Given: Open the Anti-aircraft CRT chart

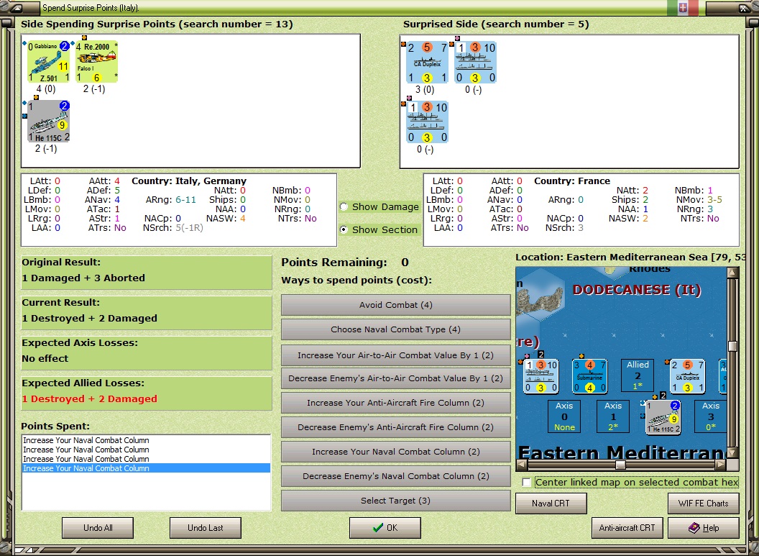Looking at the screenshot, I should pos(627,527).
